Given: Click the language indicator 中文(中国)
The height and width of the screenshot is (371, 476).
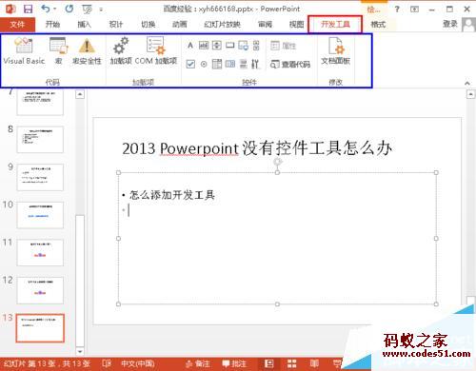Looking at the screenshot, I should coord(138,363).
